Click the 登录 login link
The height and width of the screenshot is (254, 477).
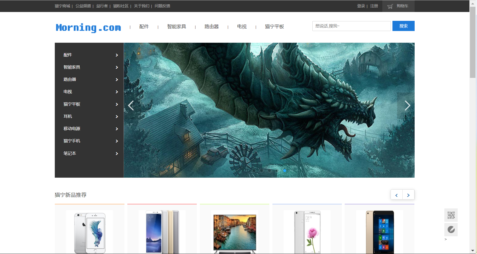361,6
